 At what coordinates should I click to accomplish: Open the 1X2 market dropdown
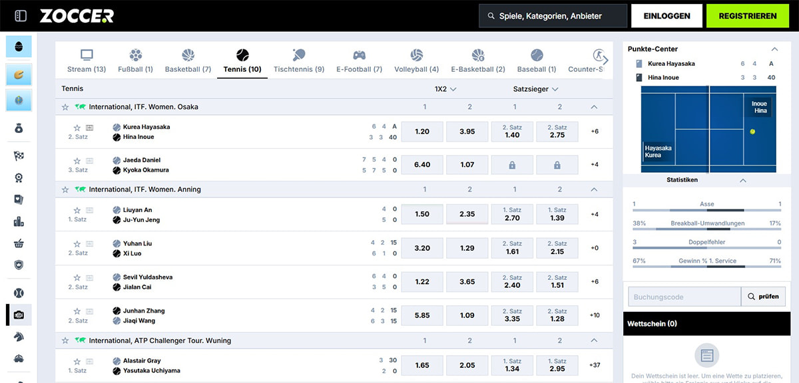tap(445, 88)
